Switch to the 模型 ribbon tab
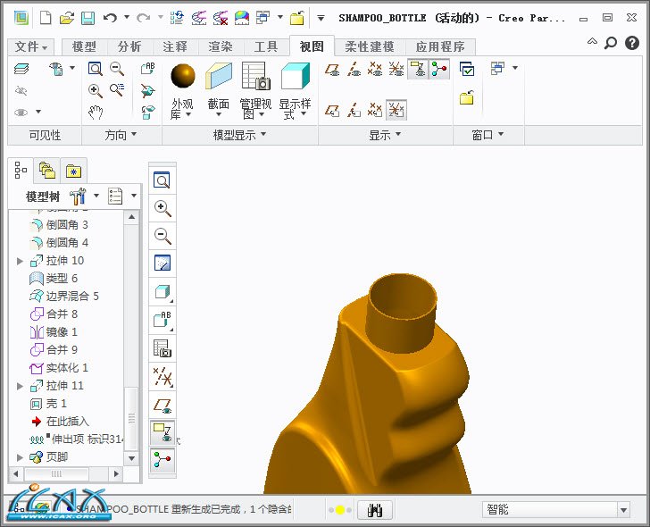The width and height of the screenshot is (650, 527). tap(84, 47)
